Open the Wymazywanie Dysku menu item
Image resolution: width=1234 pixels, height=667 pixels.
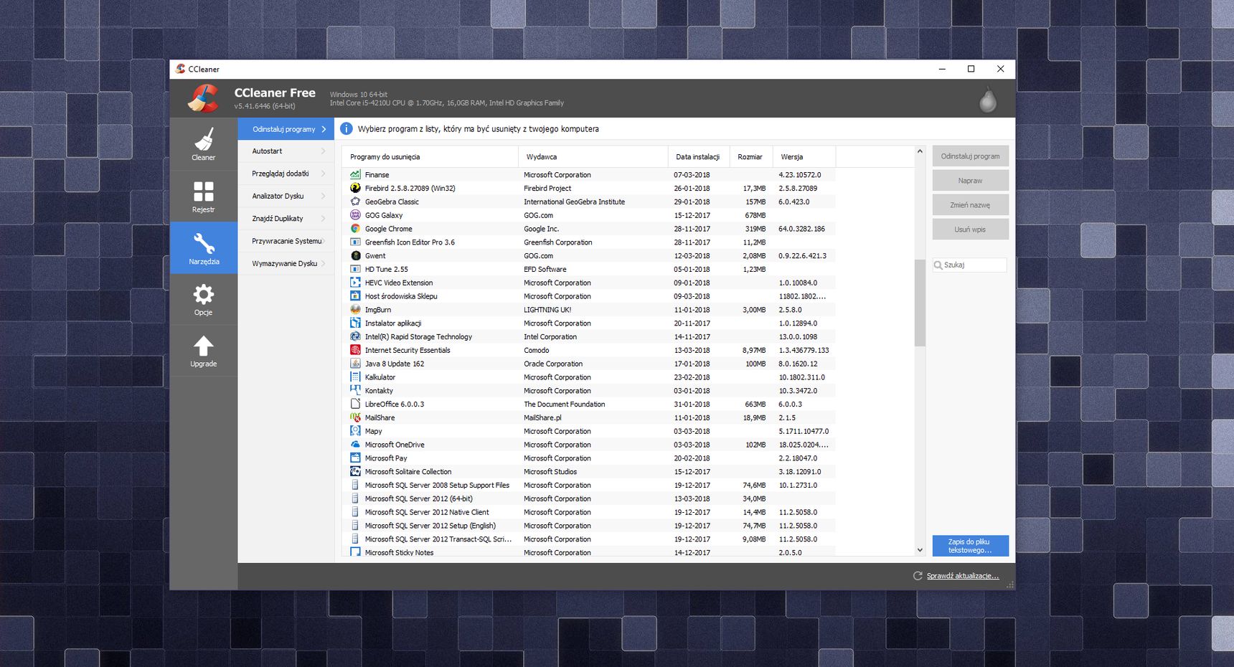[x=286, y=263]
